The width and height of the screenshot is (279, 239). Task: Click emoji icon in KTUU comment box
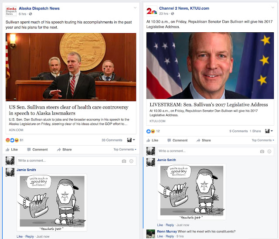coord(269,151)
